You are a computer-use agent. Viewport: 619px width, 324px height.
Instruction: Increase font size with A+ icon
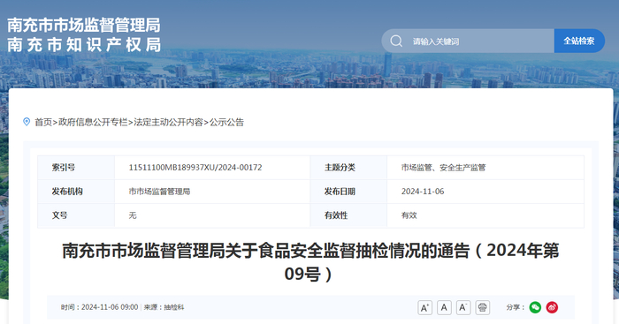pyautogui.click(x=424, y=307)
